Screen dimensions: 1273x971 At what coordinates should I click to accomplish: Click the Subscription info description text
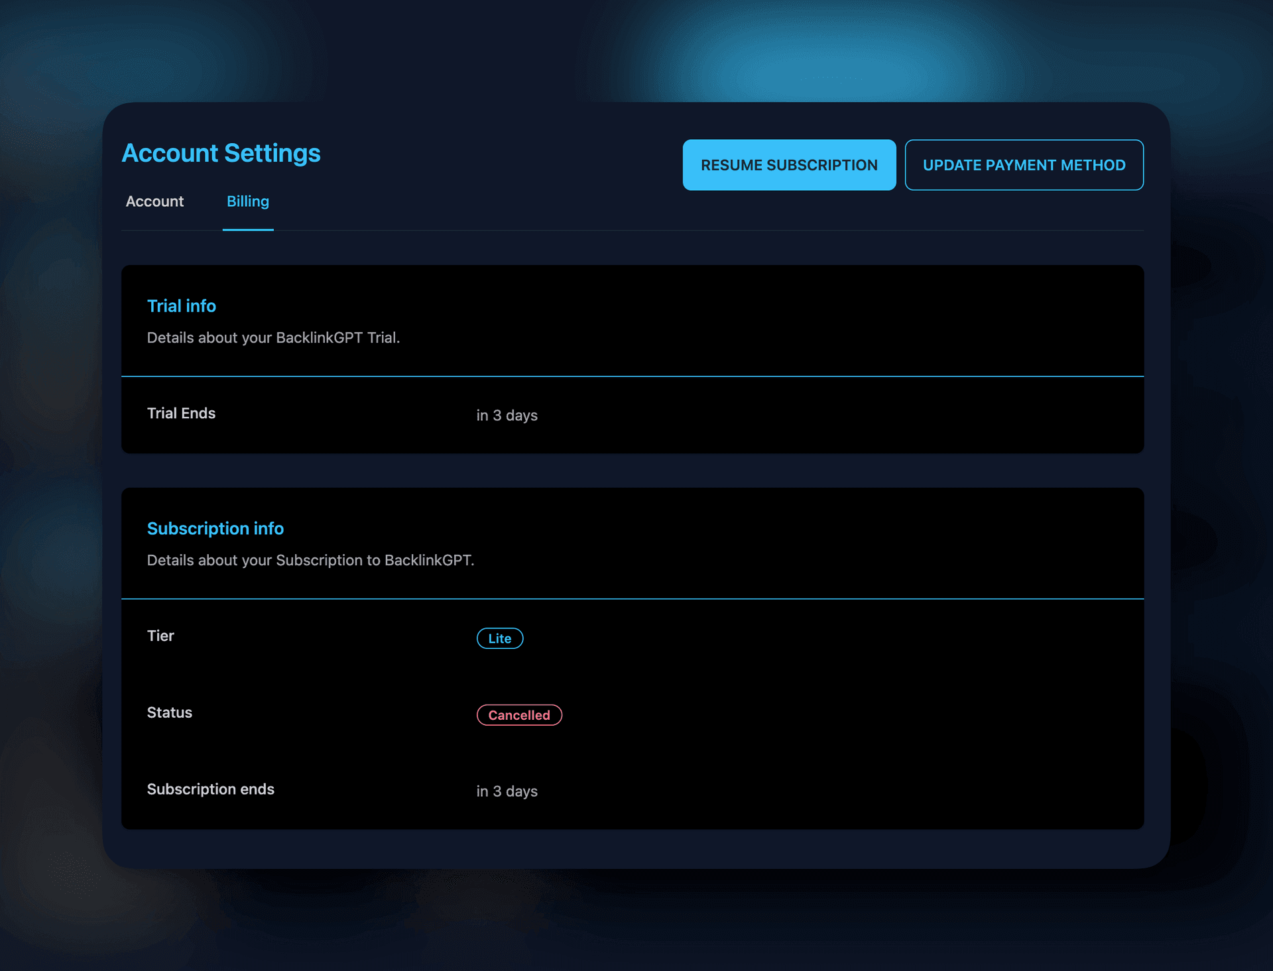[310, 560]
